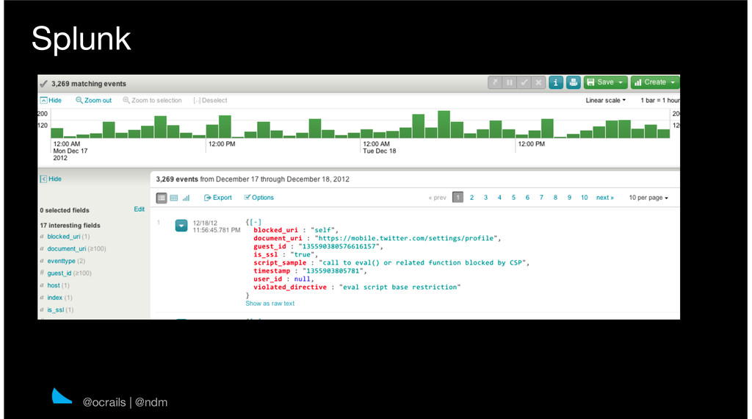Collapse the JSON event with [-]
The width and height of the screenshot is (752, 419).
pyautogui.click(x=255, y=222)
